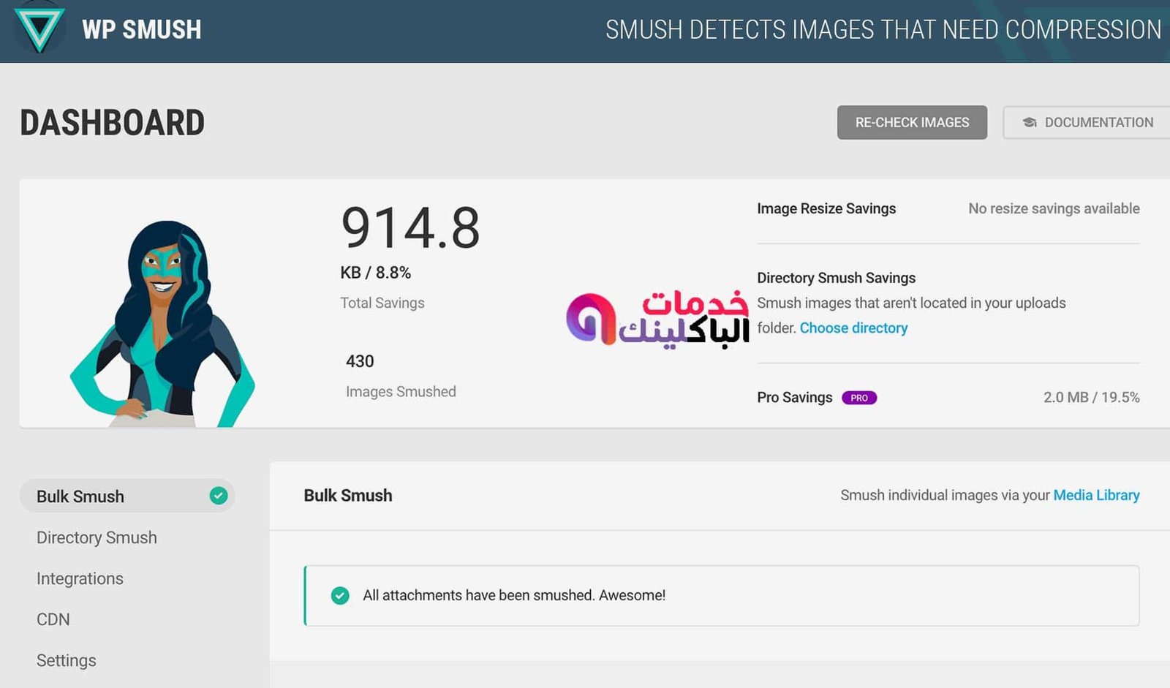Open the Media Library link
This screenshot has width=1170, height=688.
pos(1095,495)
